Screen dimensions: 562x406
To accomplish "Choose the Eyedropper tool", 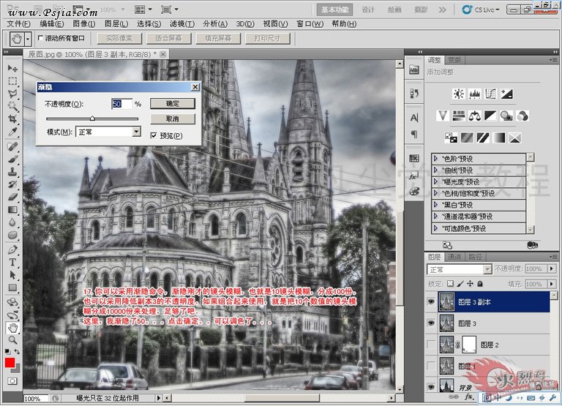I will (12, 132).
